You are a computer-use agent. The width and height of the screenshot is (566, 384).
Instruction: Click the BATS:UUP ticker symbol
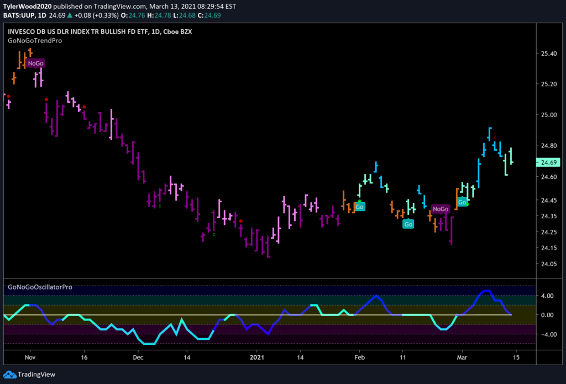[19, 15]
